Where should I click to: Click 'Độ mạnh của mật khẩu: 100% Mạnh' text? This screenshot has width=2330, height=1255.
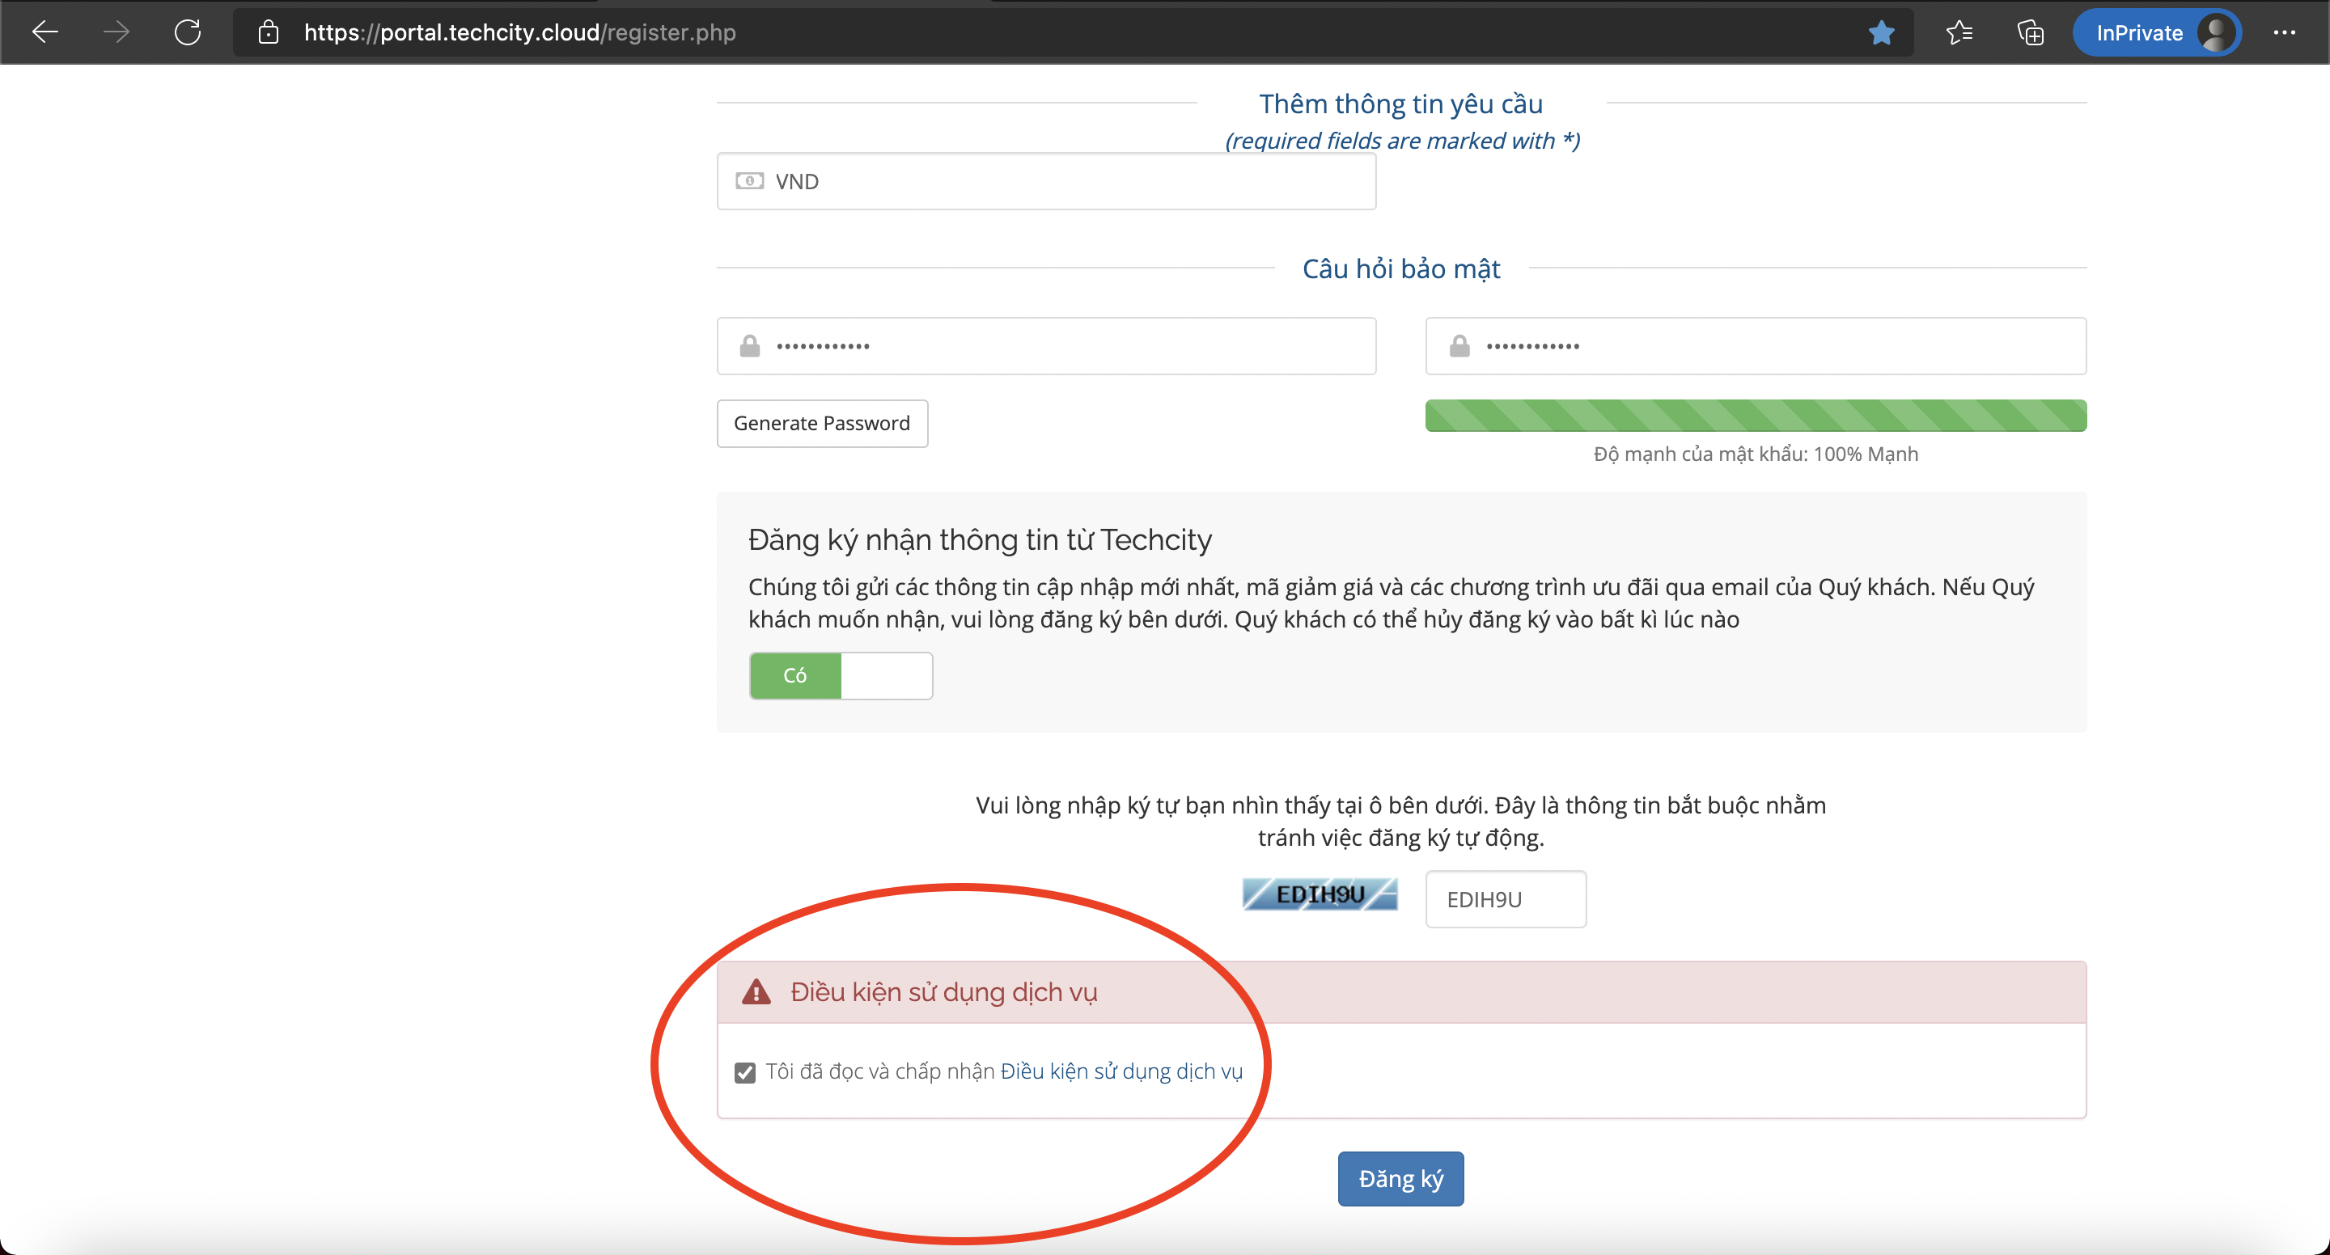tap(1756, 454)
